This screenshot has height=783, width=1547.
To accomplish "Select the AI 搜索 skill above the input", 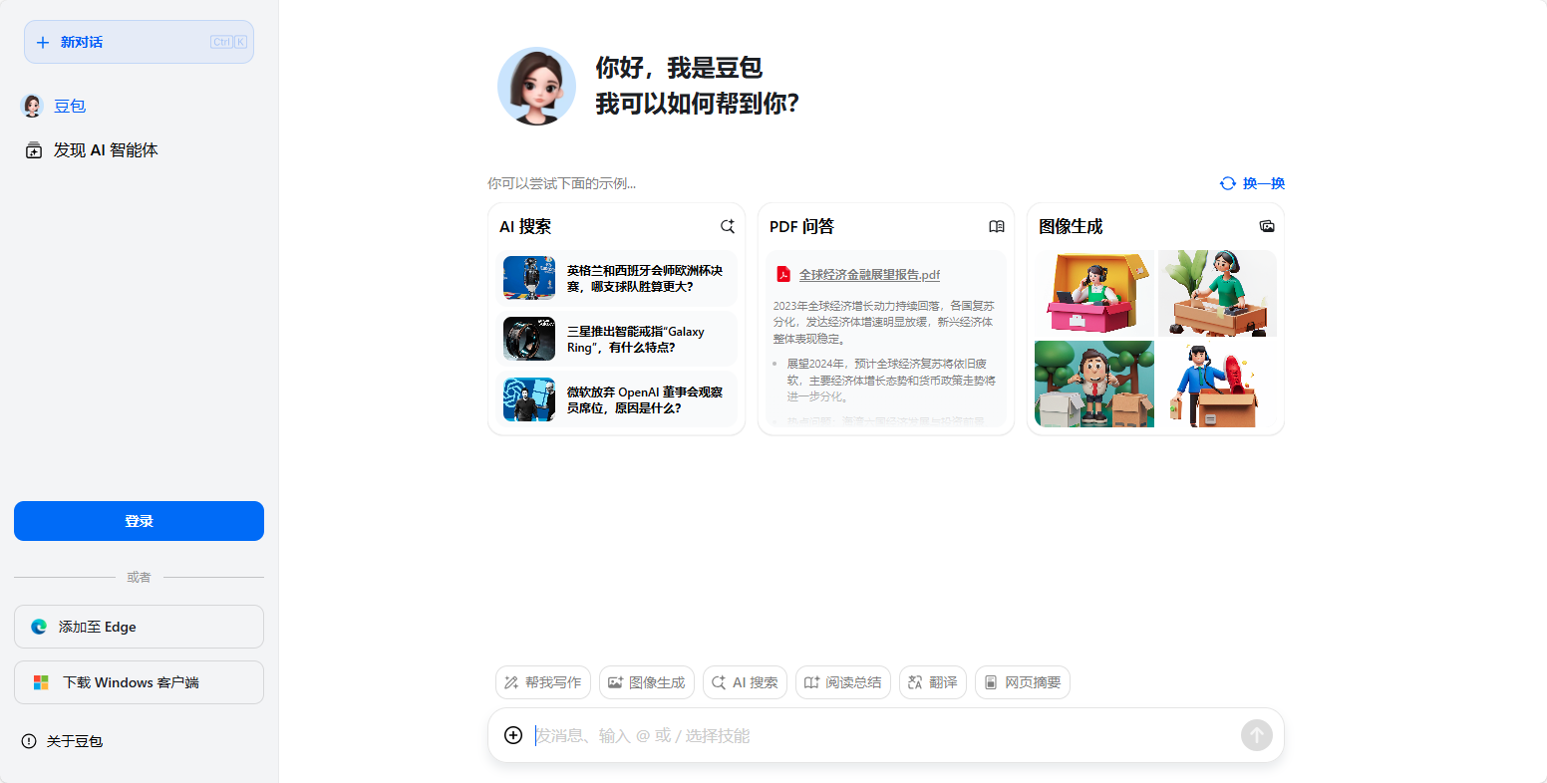I will click(x=745, y=682).
